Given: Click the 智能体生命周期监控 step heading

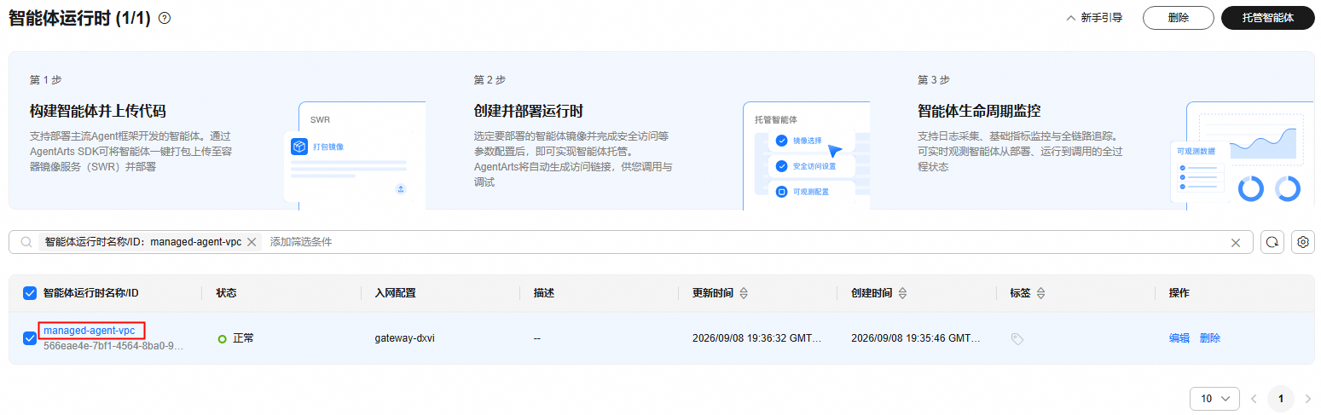Looking at the screenshot, I should pyautogui.click(x=979, y=111).
